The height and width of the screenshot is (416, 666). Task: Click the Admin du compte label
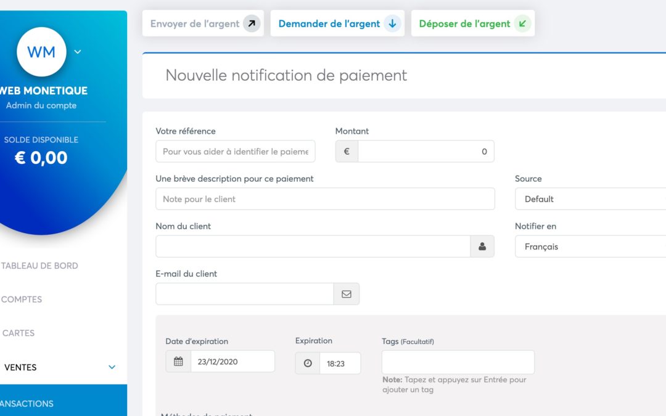click(x=41, y=106)
